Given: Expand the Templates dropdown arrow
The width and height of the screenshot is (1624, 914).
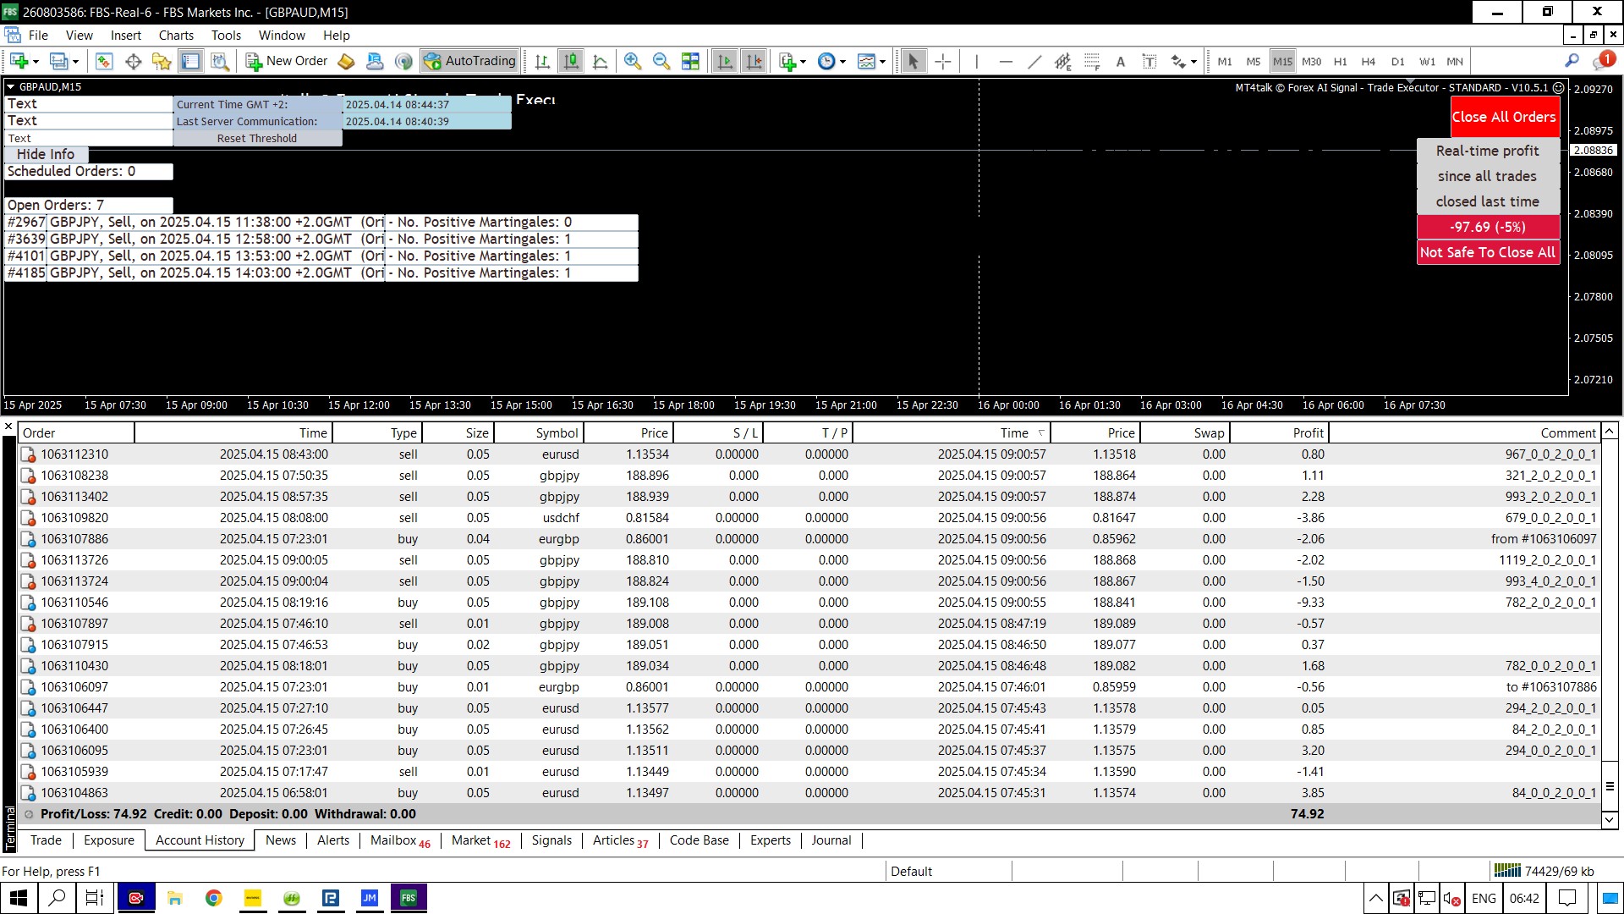Looking at the screenshot, I should click(882, 62).
